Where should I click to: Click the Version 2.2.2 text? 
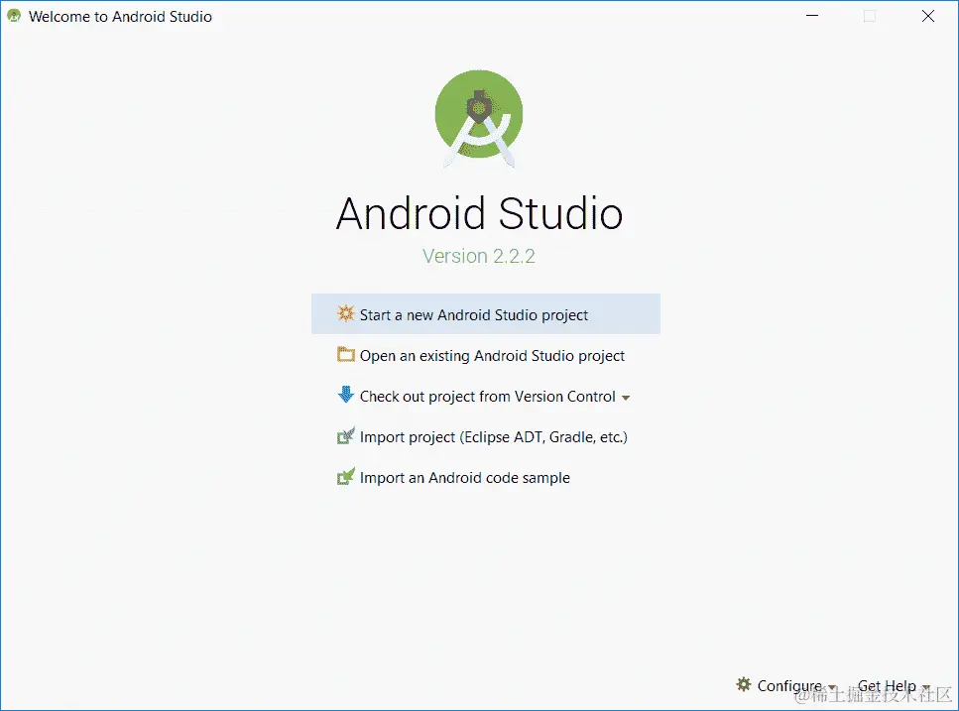479,256
